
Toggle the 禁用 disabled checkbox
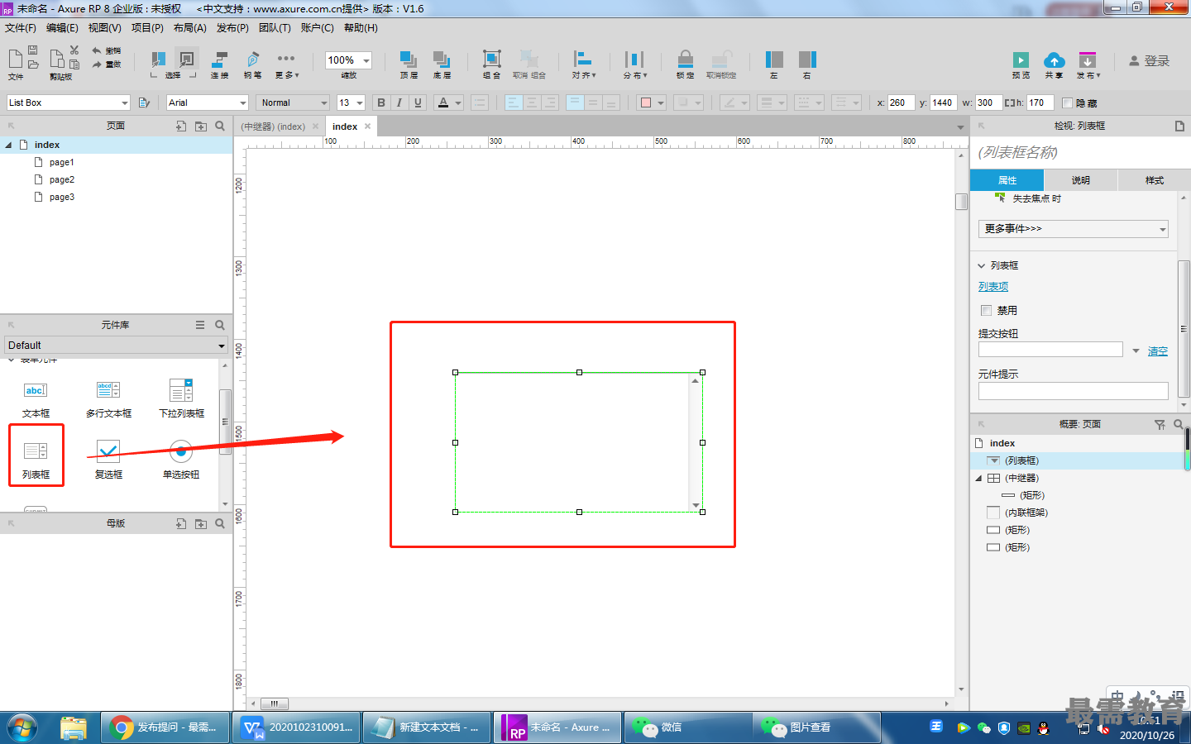pyautogui.click(x=986, y=311)
